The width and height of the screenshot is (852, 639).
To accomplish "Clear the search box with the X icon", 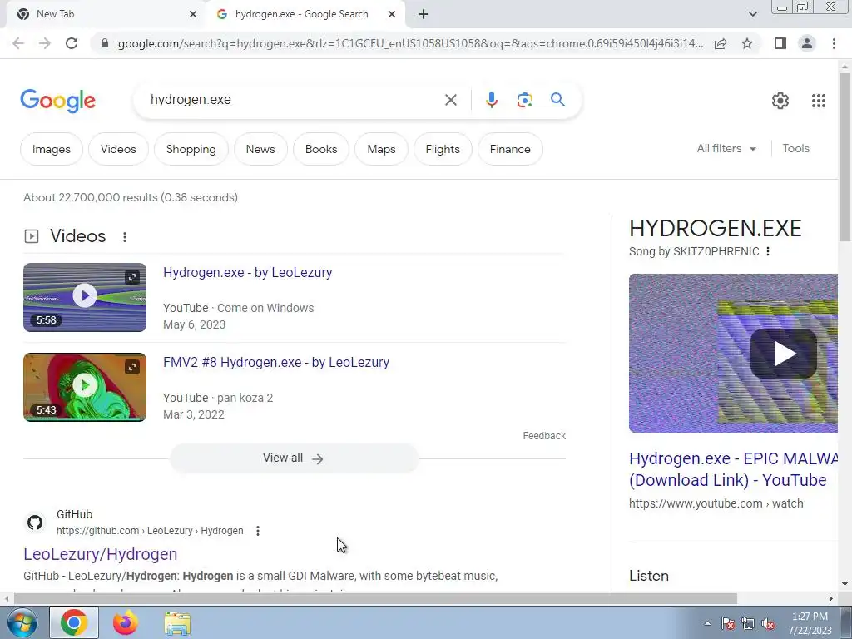I will coord(450,100).
